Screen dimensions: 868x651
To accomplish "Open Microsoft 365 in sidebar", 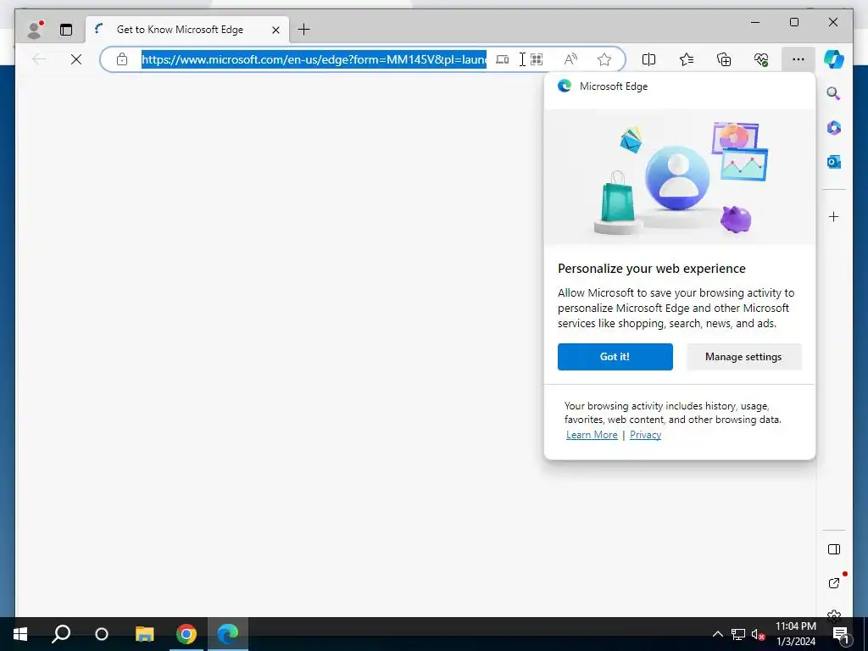I will pyautogui.click(x=834, y=128).
